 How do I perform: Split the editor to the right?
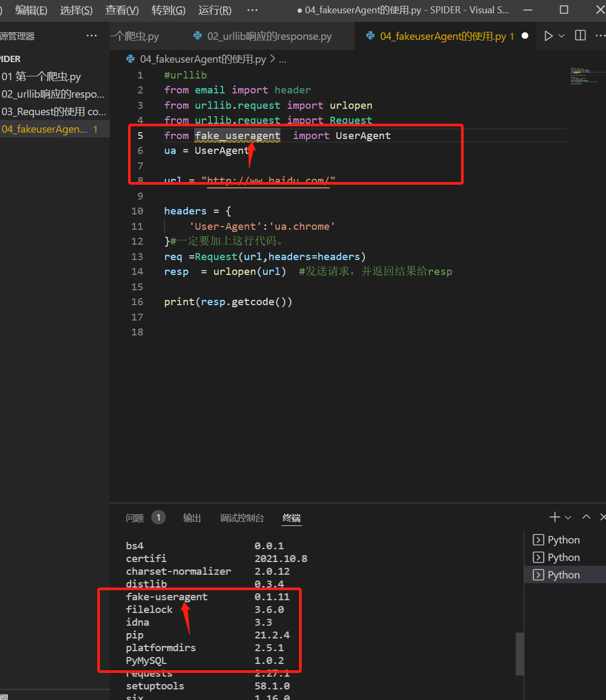click(581, 36)
